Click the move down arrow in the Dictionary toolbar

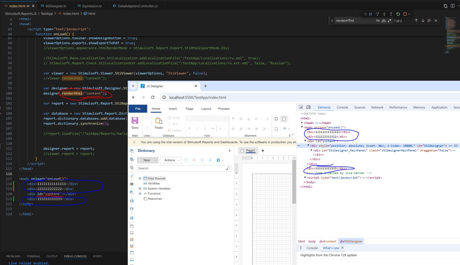210,160
